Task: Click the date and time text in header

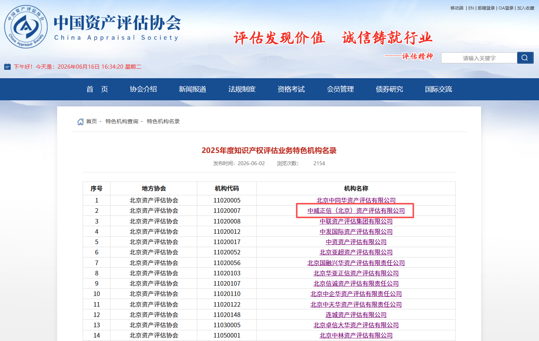Action: pos(77,67)
